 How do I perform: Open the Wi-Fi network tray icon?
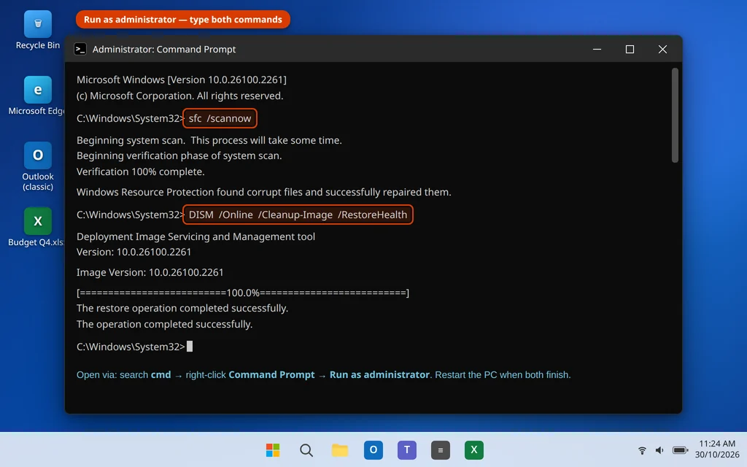(x=642, y=449)
